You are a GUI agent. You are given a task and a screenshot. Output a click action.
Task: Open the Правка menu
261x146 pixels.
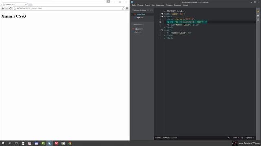coord(140,5)
